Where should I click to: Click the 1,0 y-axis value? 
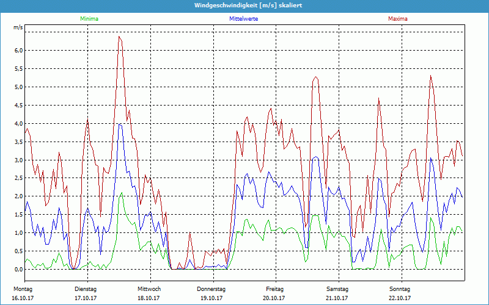[19, 233]
